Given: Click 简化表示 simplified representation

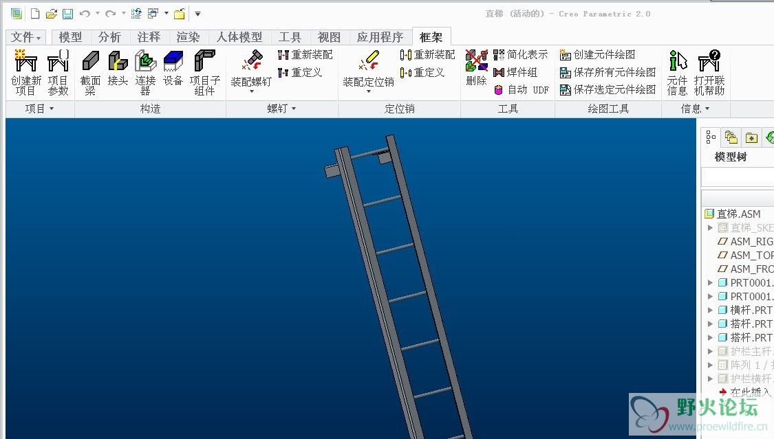Looking at the screenshot, I should 520,55.
